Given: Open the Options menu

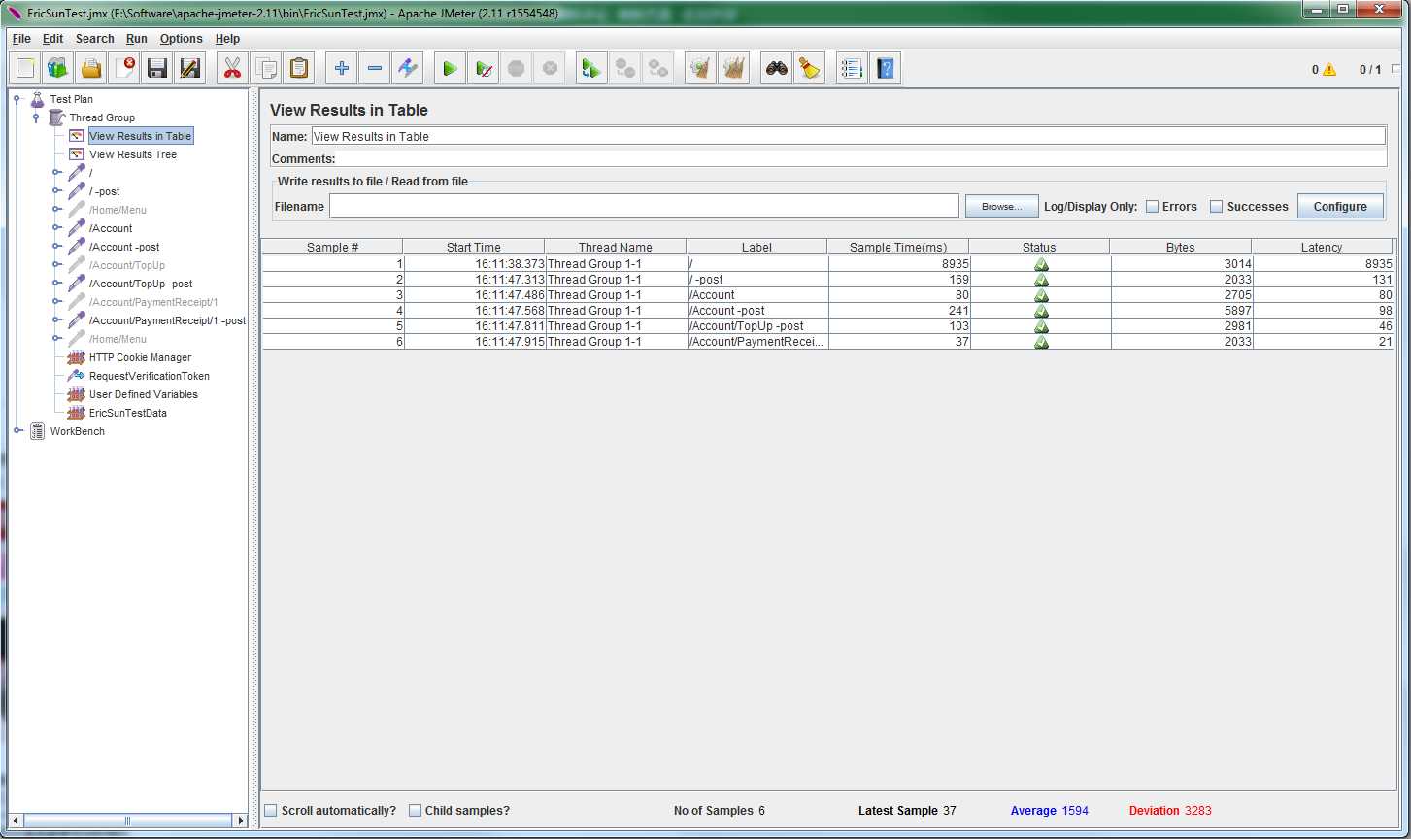Looking at the screenshot, I should (182, 39).
